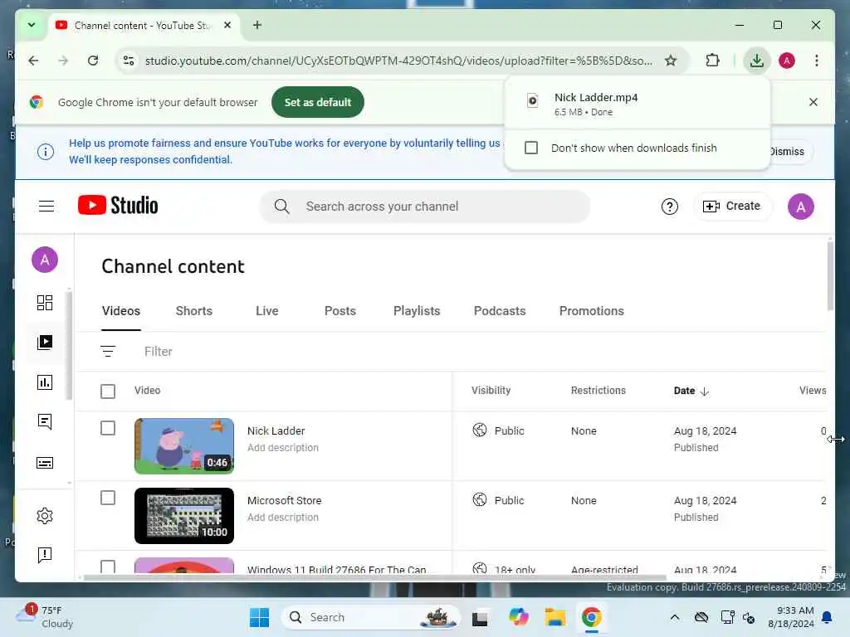Switch to the Podcasts tab
850x637 pixels.
(499, 311)
